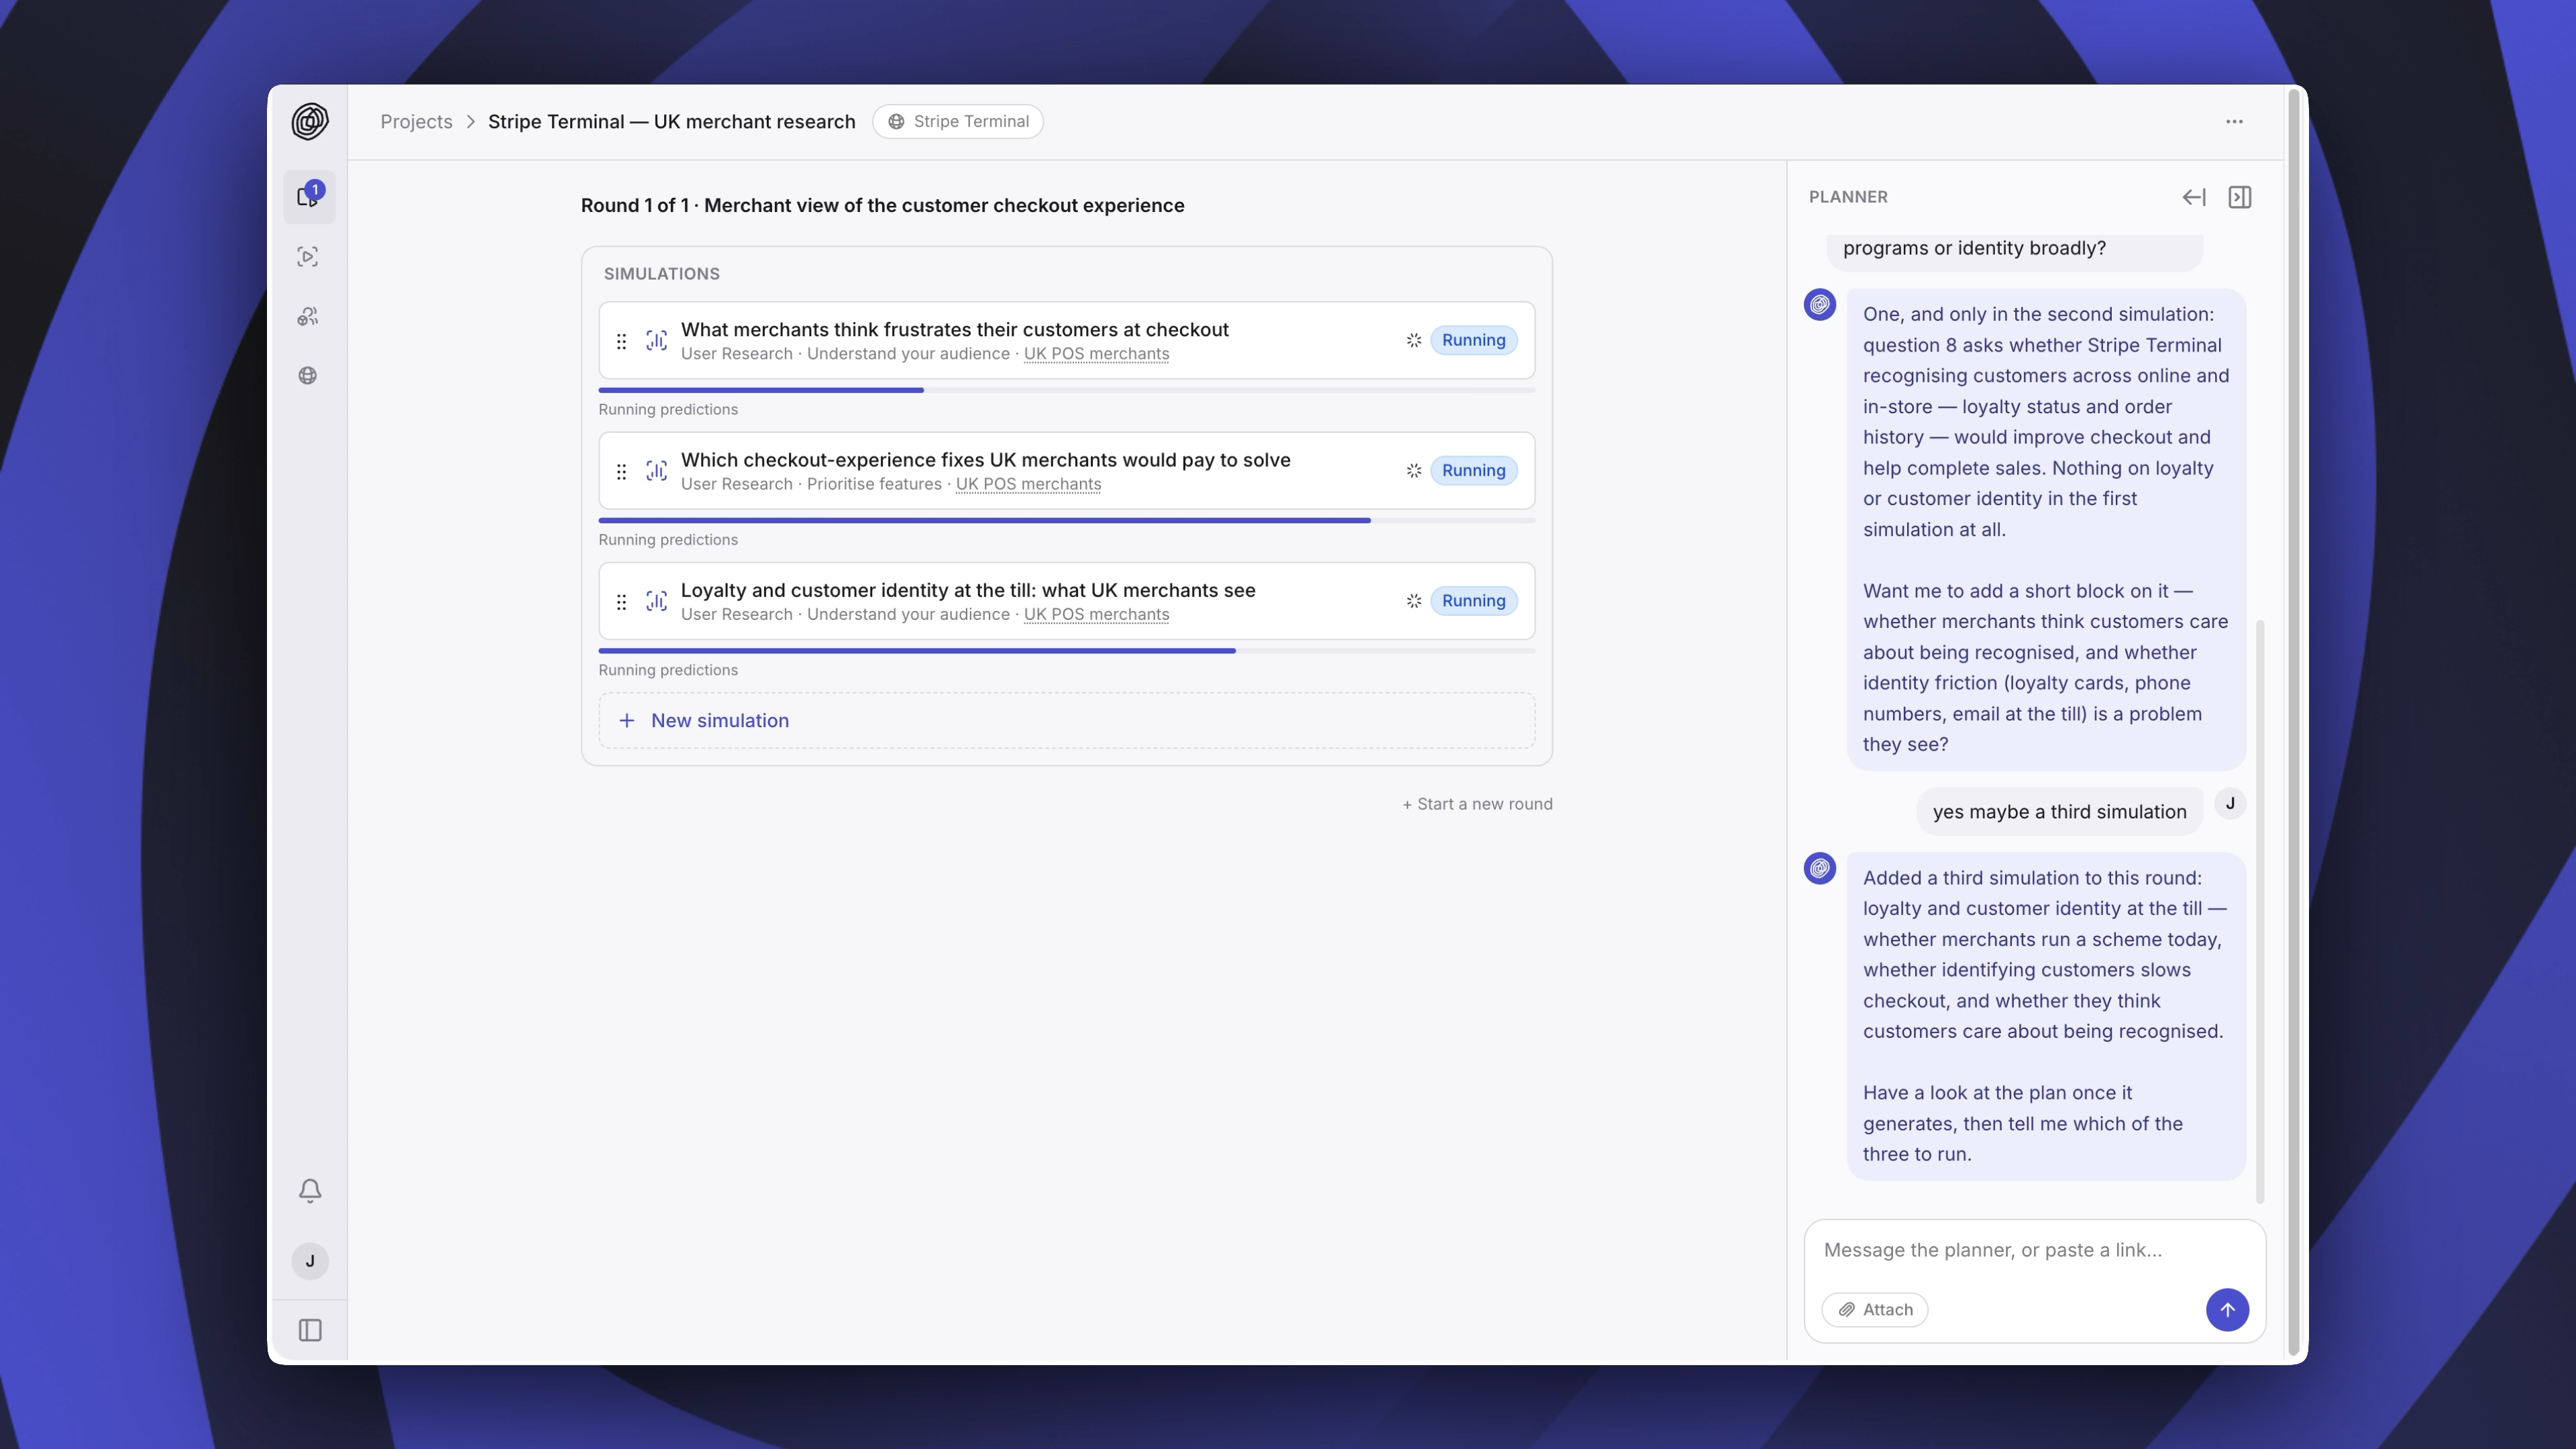
Task: Click the 'Stripe Terminal — UK merchant research' title
Action: (x=671, y=122)
